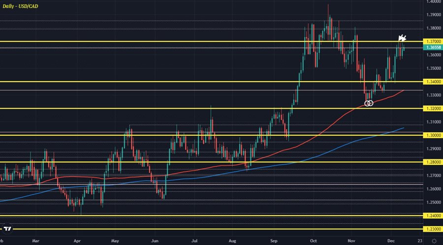The height and width of the screenshot is (245, 443).
Task: Click the 1.27000 price axis label
Action: click(433, 175)
